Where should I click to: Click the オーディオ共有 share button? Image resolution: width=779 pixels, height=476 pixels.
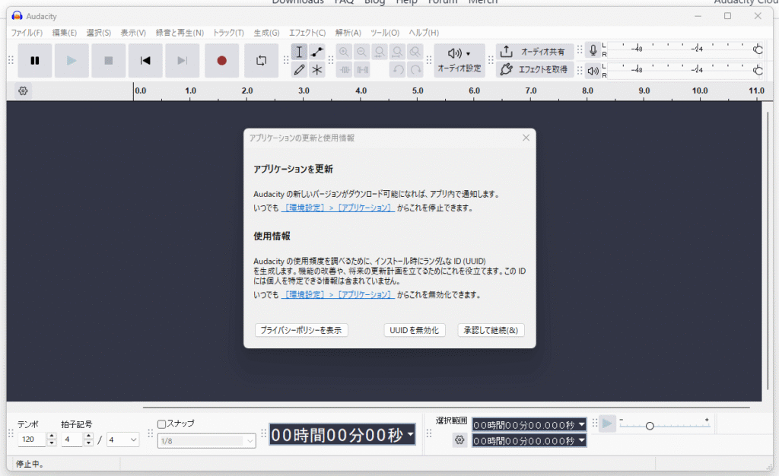535,52
